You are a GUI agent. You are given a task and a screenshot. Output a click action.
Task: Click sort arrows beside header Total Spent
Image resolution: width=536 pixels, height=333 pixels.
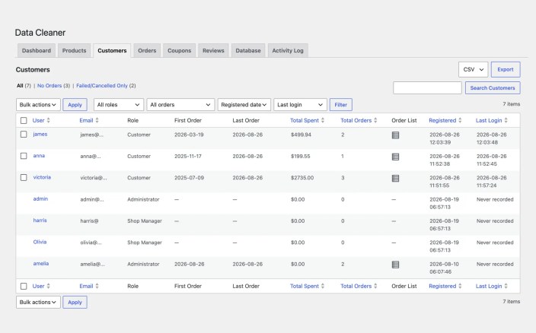click(x=323, y=120)
